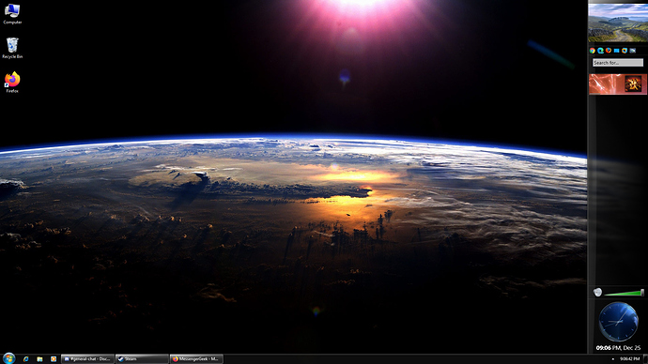Switch to the #general-chat Discord taskbar button
Image resolution: width=648 pixels, height=364 pixels.
click(87, 359)
